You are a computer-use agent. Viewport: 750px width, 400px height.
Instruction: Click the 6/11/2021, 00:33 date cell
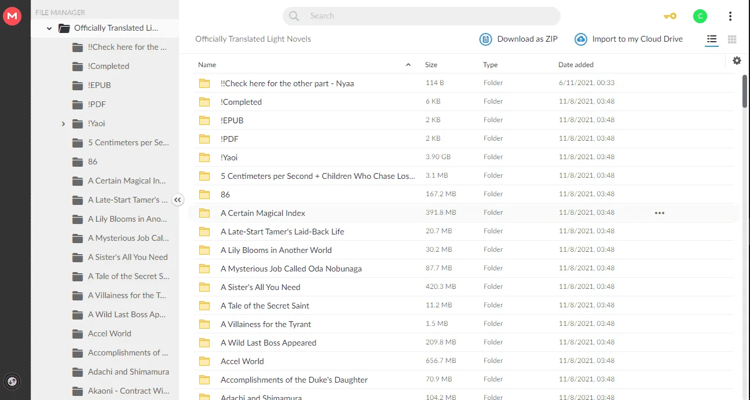(x=586, y=83)
